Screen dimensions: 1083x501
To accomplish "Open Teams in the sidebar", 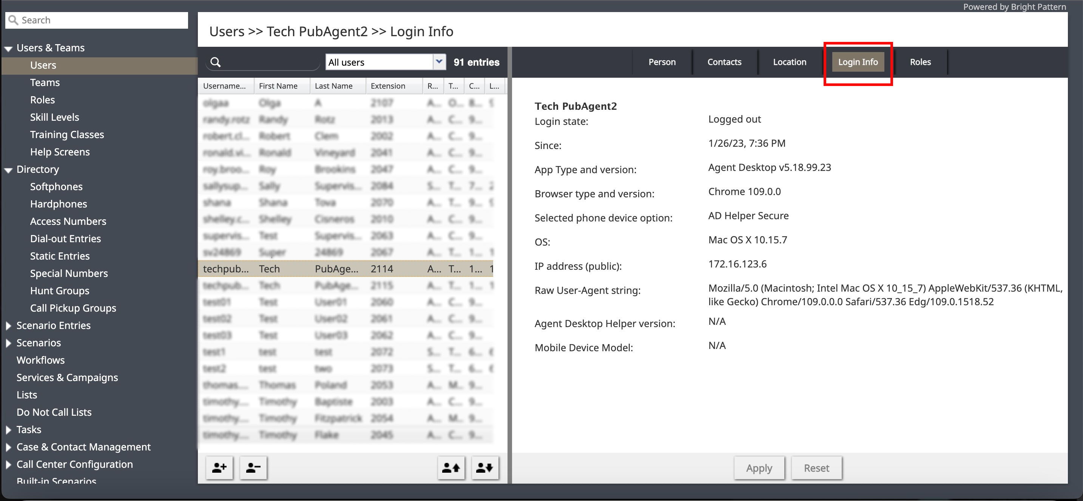I will click(45, 82).
